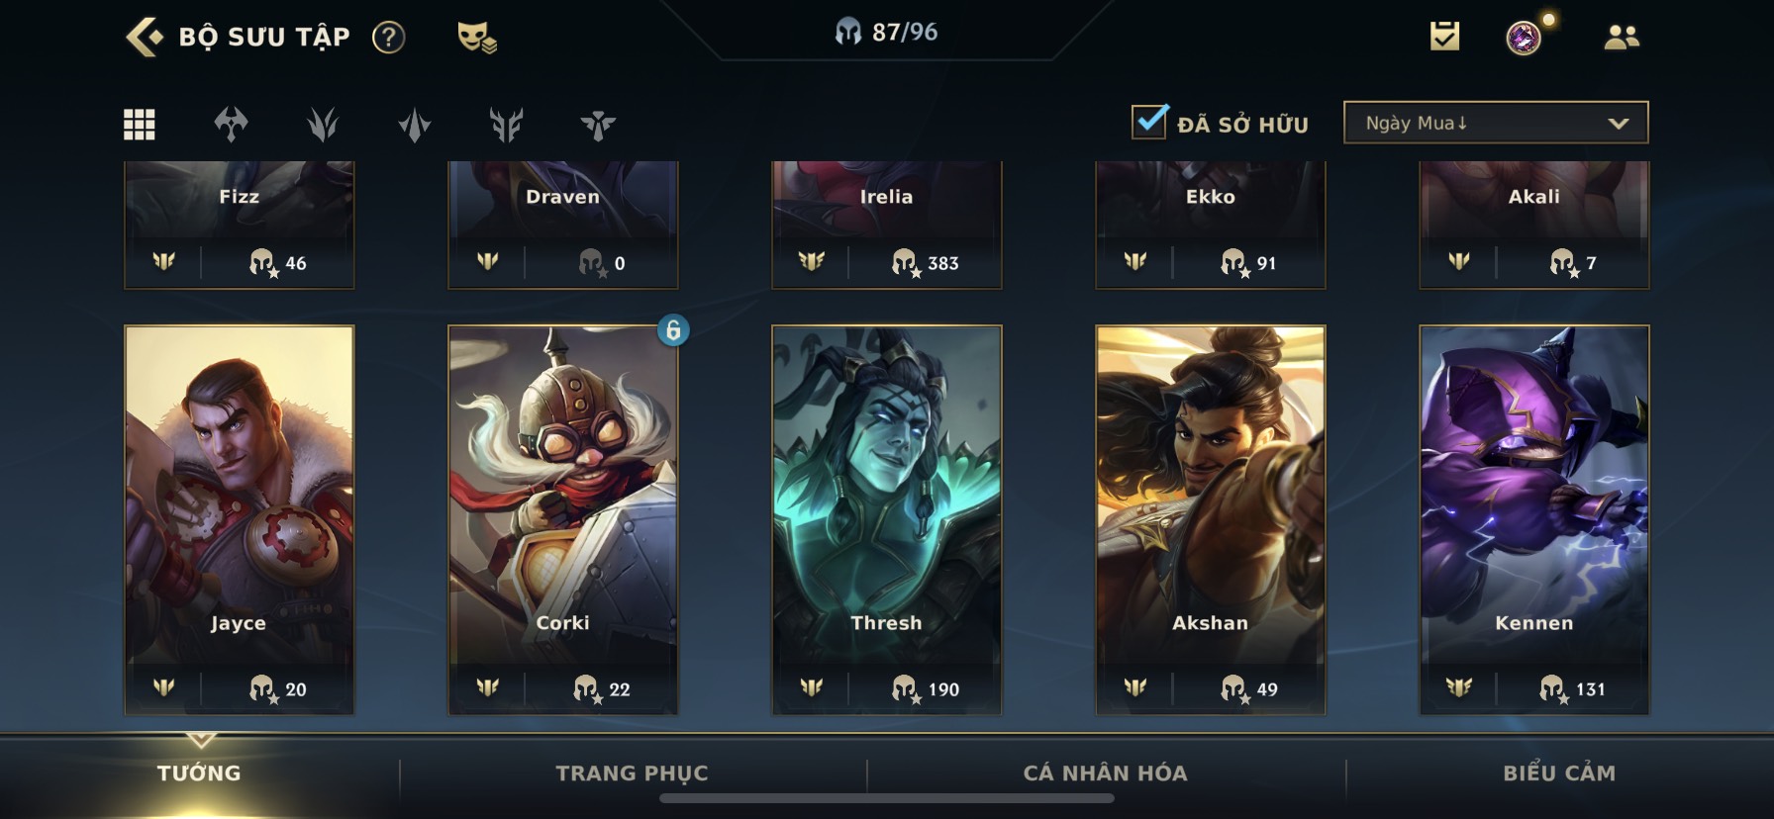The width and height of the screenshot is (1774, 819).
Task: Open the missions checklist icon
Action: click(x=1444, y=37)
